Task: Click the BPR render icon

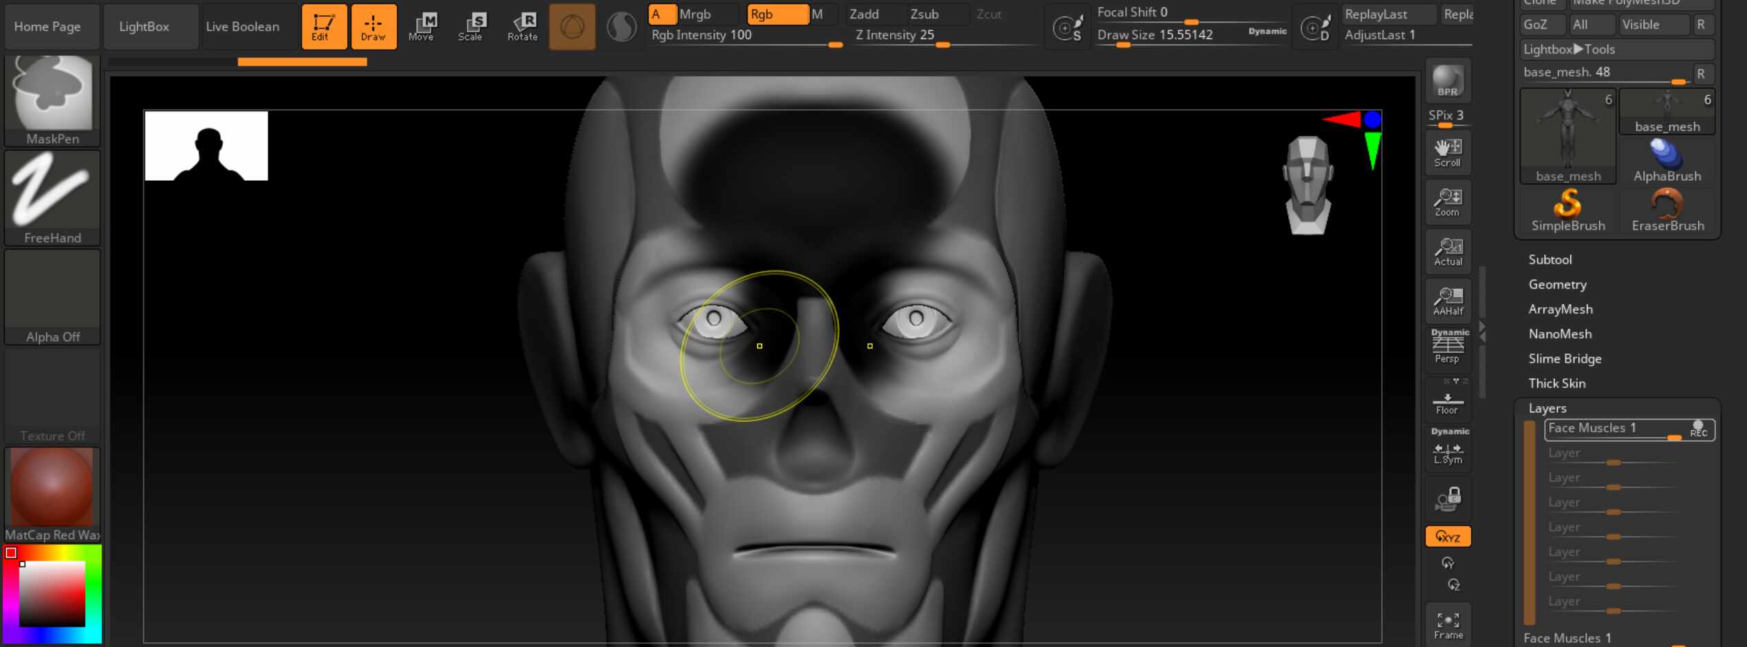Action: coord(1447,80)
